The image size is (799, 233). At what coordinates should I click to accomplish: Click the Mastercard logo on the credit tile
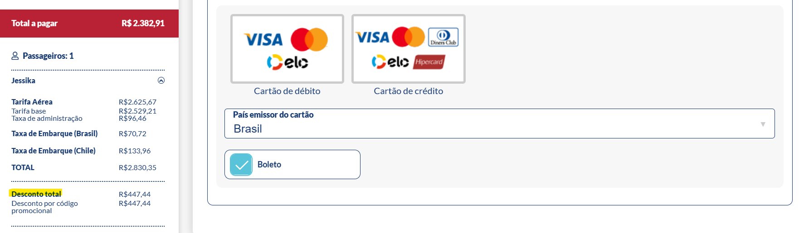coord(408,37)
